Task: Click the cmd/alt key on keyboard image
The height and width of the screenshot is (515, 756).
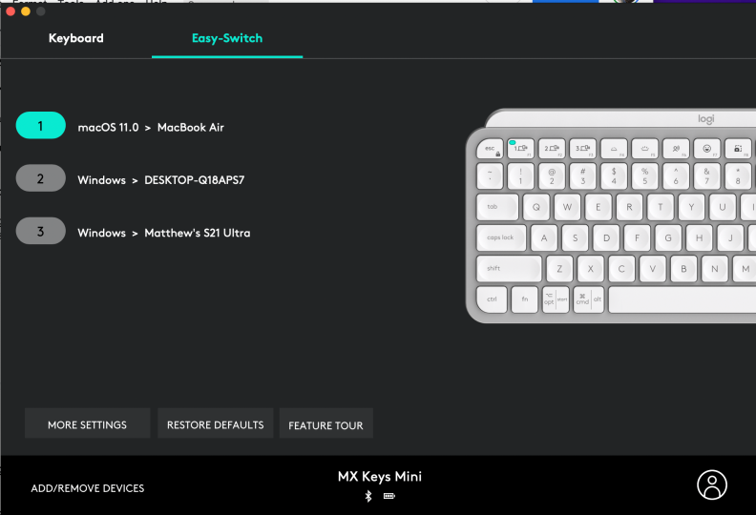Action: [589, 299]
